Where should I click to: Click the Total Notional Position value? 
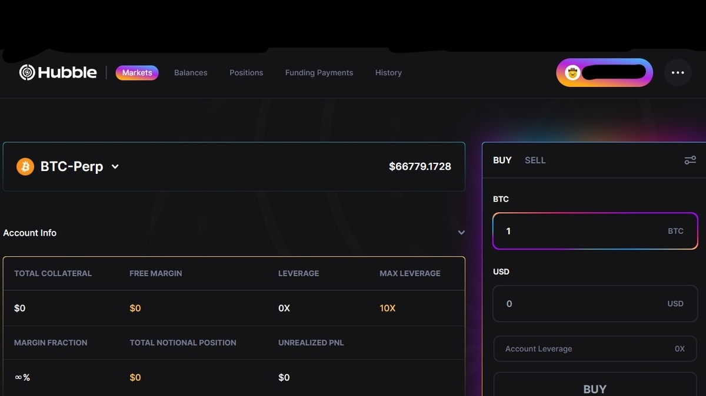click(135, 377)
